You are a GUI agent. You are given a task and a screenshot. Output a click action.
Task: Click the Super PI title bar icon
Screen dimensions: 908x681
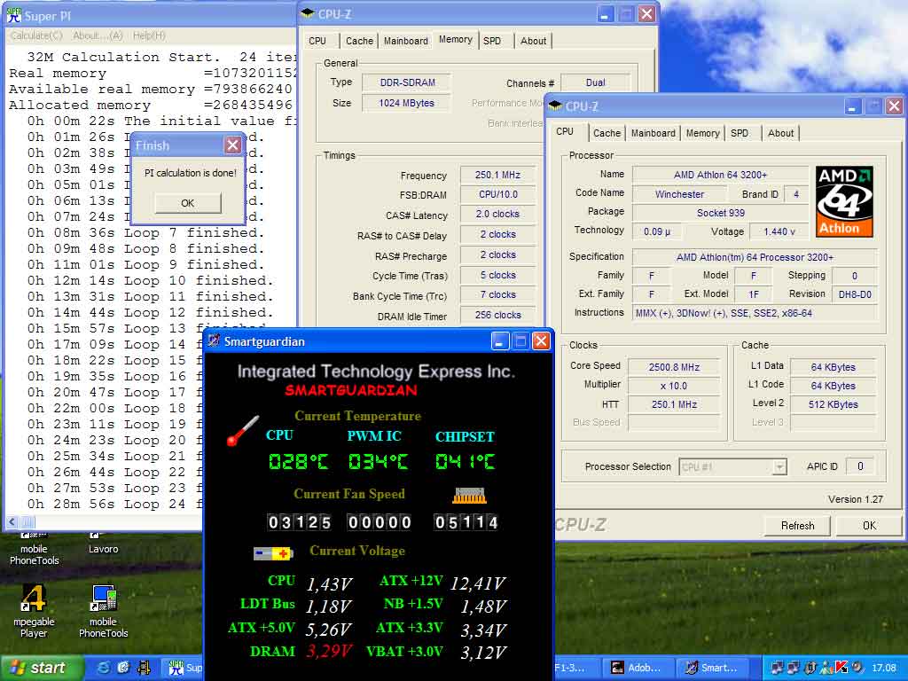click(x=14, y=15)
